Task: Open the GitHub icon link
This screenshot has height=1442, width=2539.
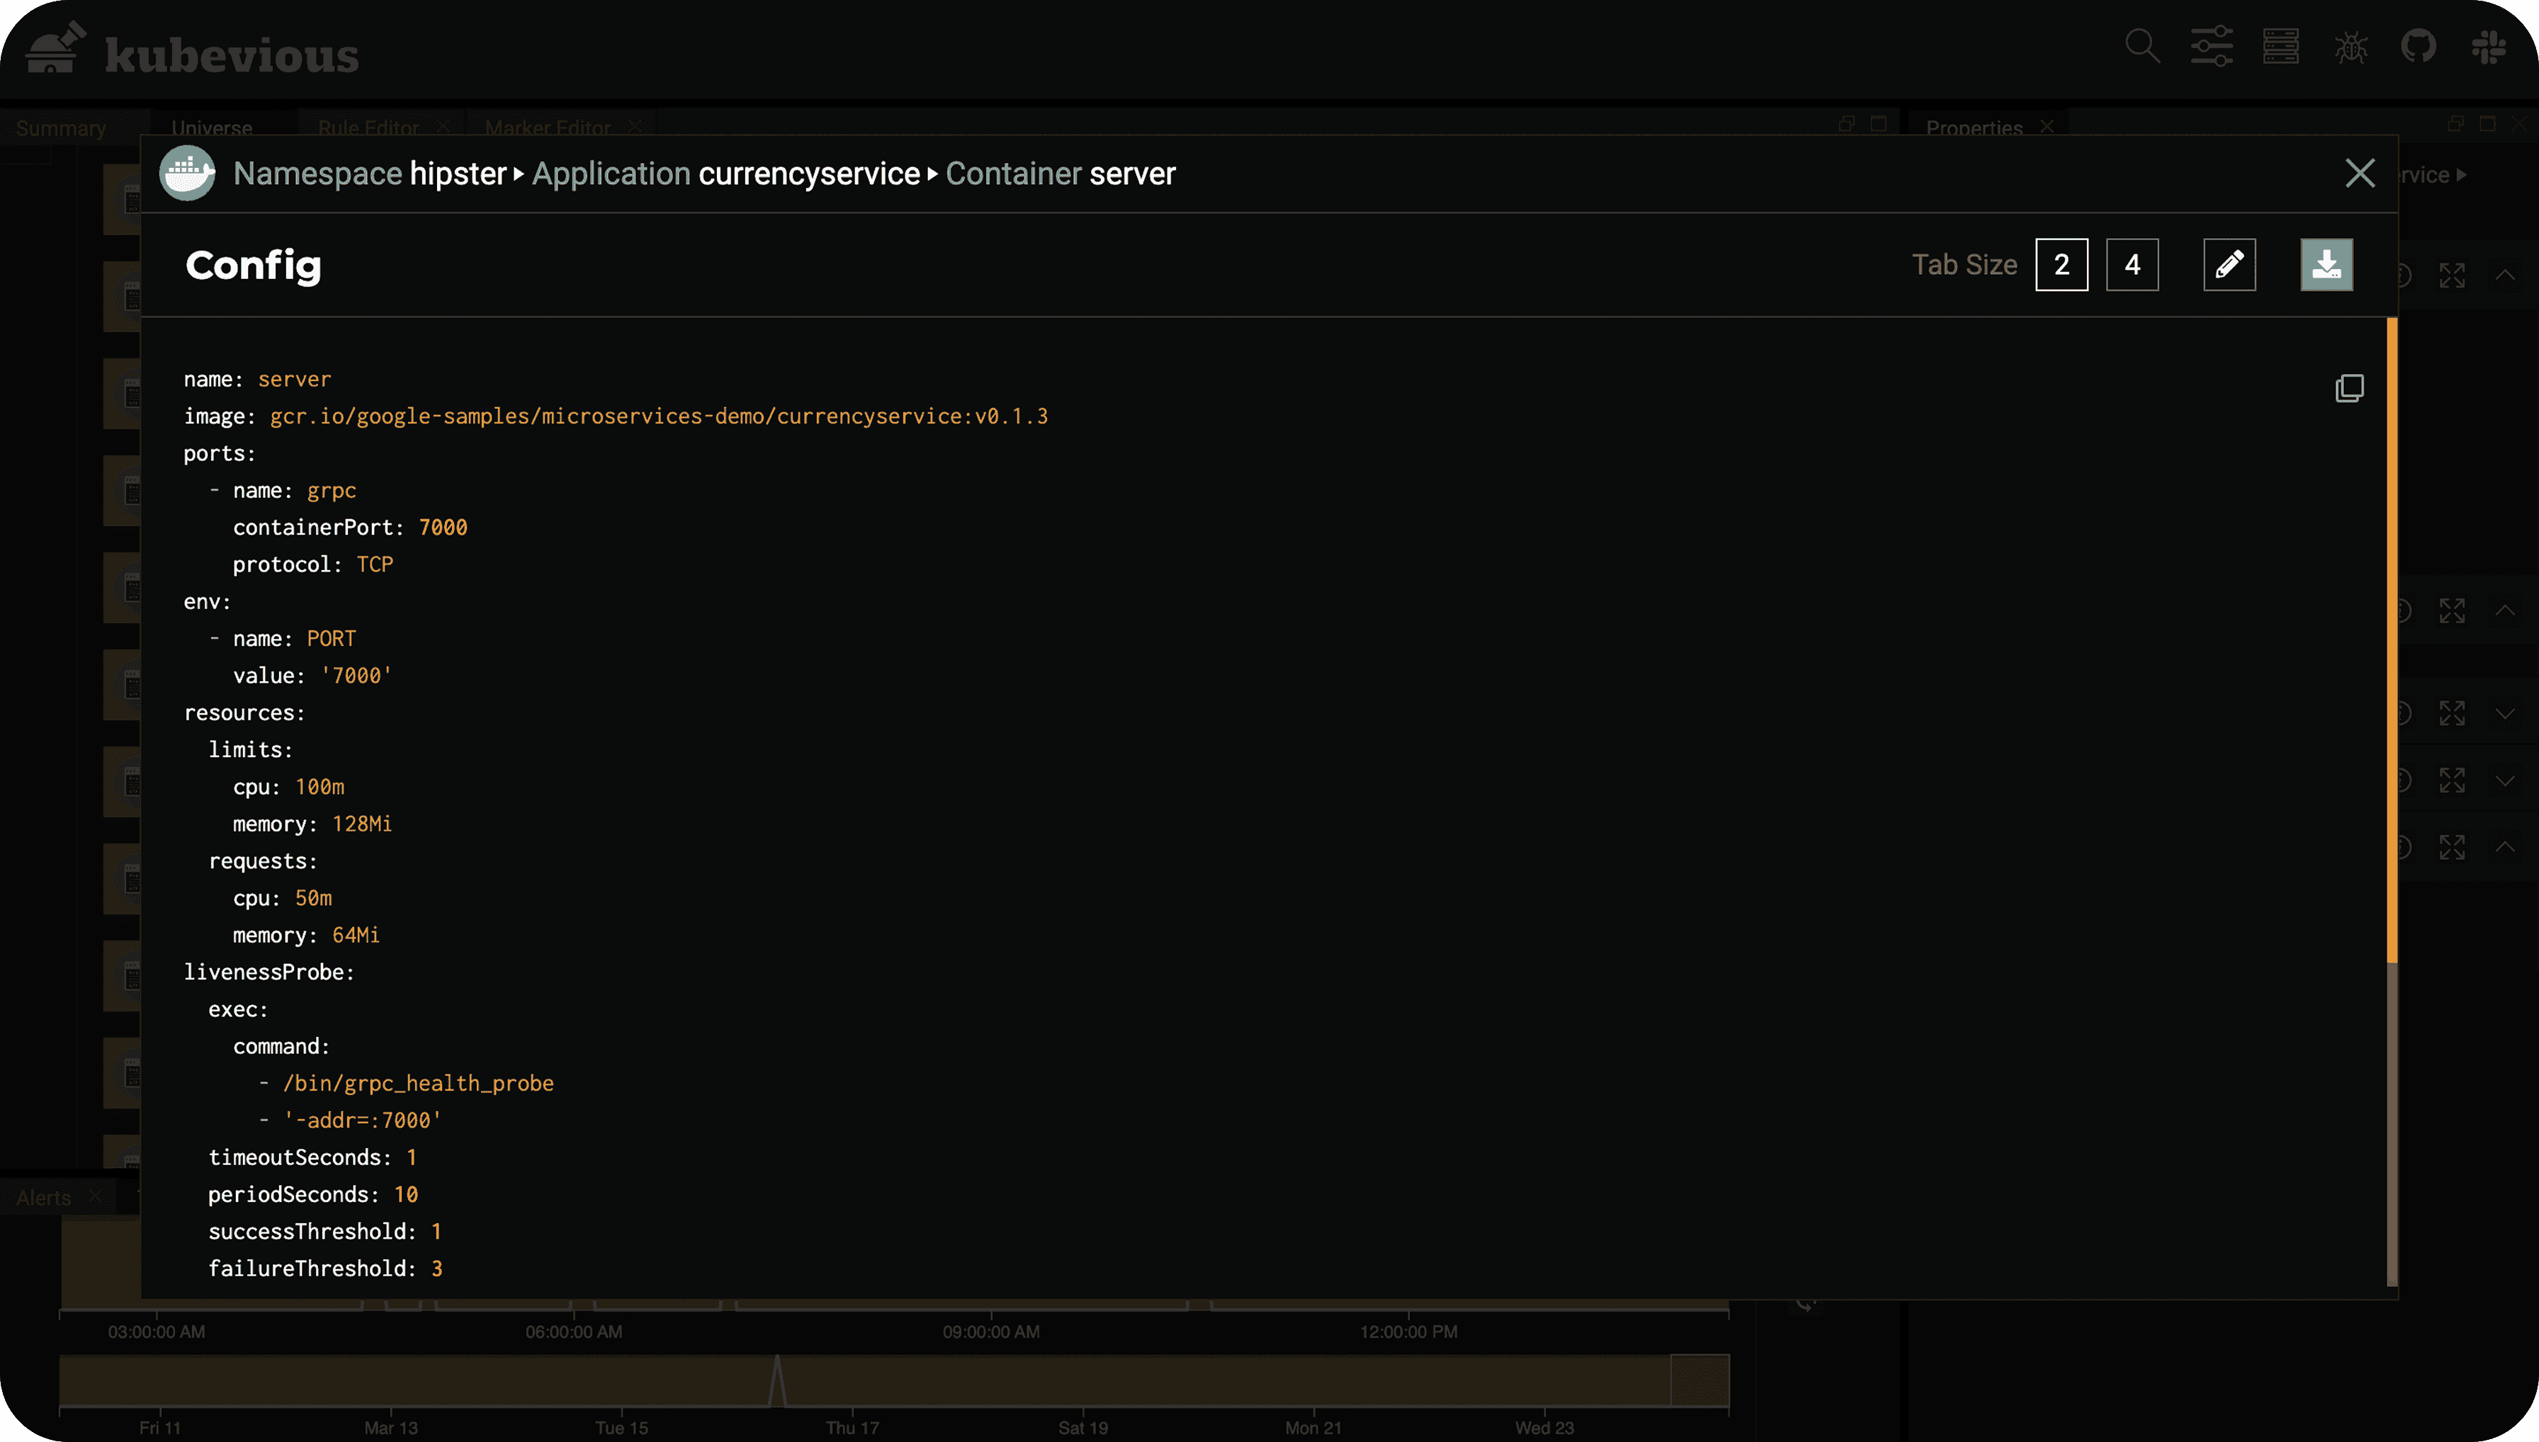Action: click(2418, 47)
